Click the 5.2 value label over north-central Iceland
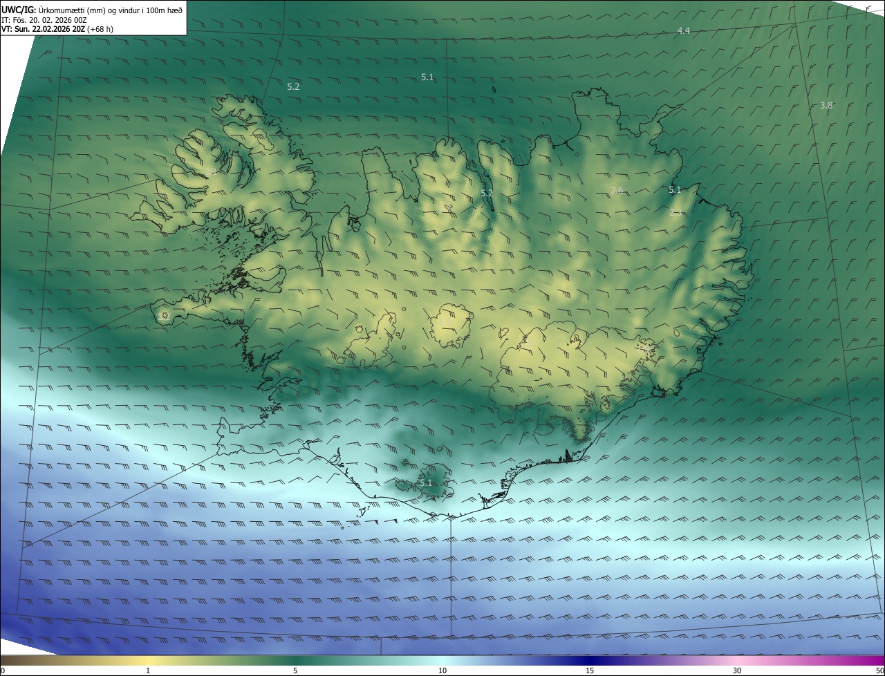The width and height of the screenshot is (885, 676). coord(487,193)
